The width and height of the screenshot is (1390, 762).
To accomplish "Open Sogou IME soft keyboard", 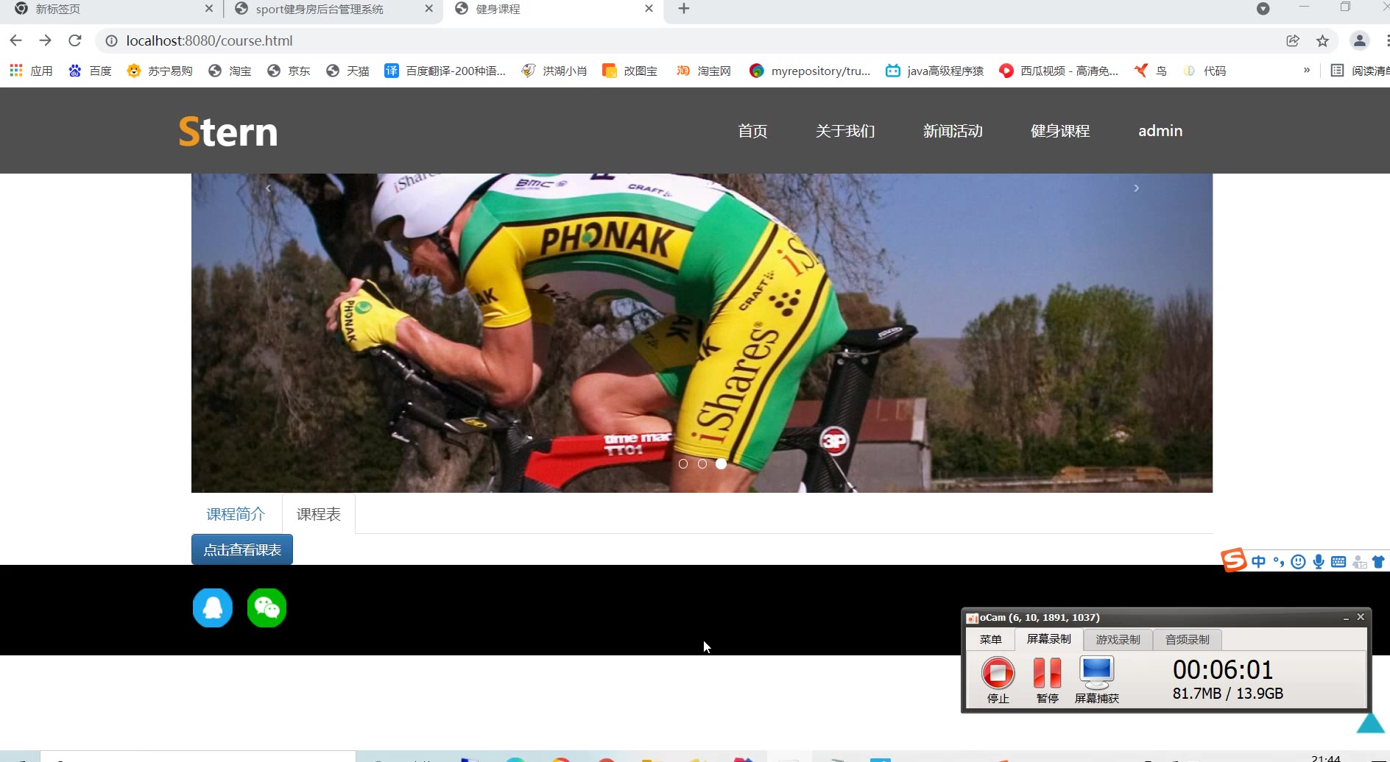I will pyautogui.click(x=1338, y=562).
